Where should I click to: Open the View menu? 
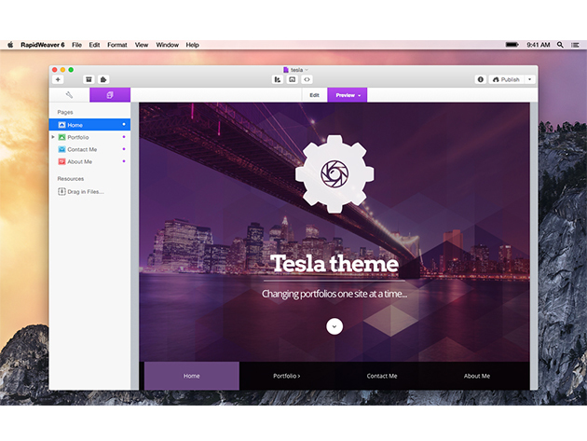[142, 45]
